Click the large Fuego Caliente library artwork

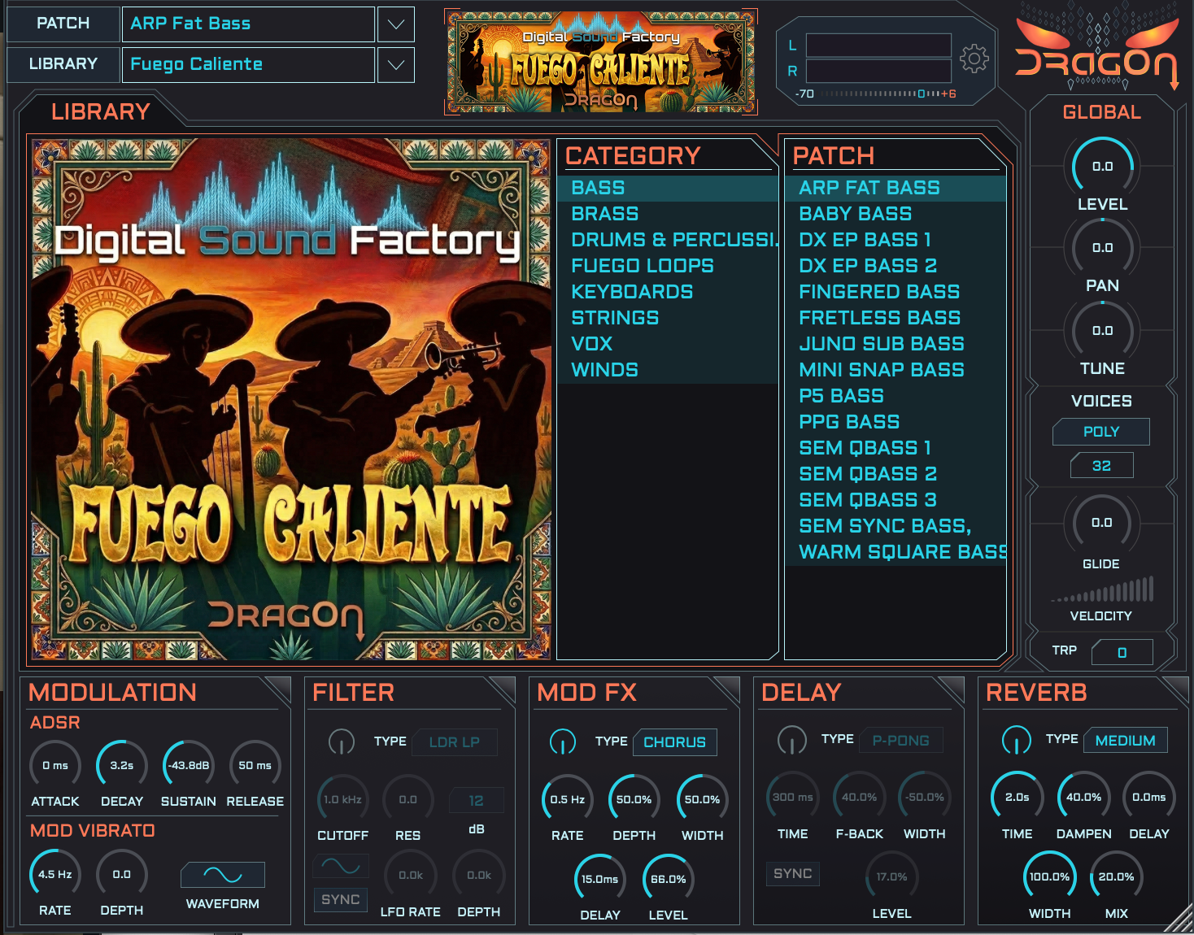(290, 398)
